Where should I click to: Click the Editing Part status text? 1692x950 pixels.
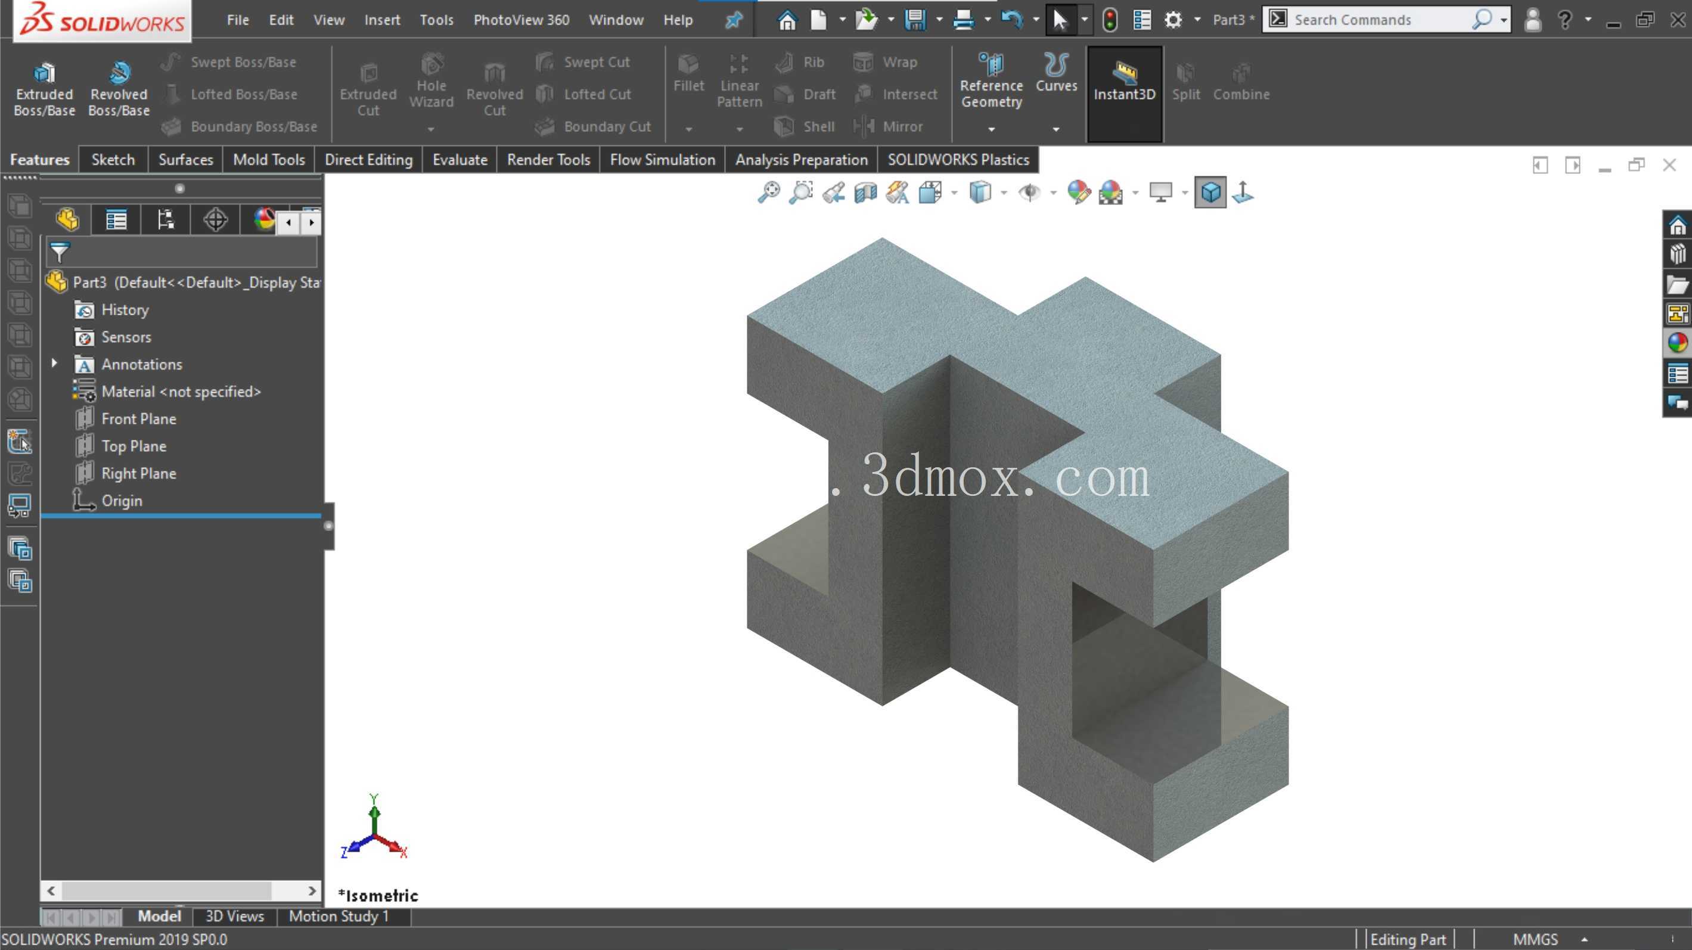[x=1407, y=939]
